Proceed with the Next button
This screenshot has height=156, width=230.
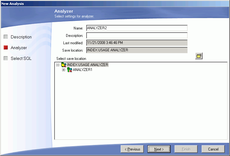tap(159, 149)
